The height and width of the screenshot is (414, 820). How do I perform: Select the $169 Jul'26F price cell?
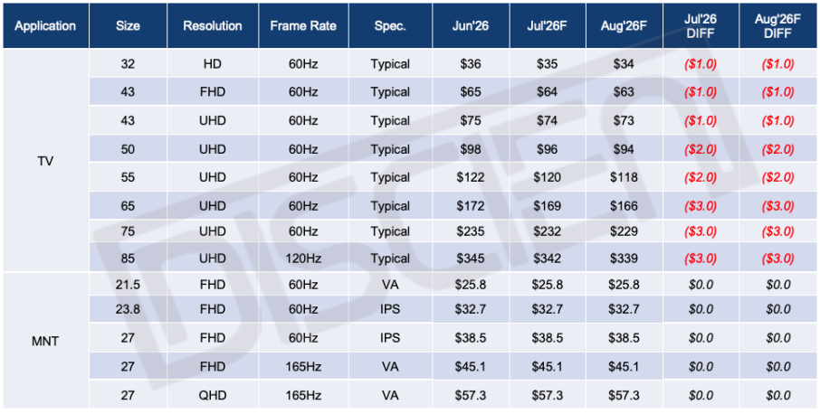pos(548,206)
